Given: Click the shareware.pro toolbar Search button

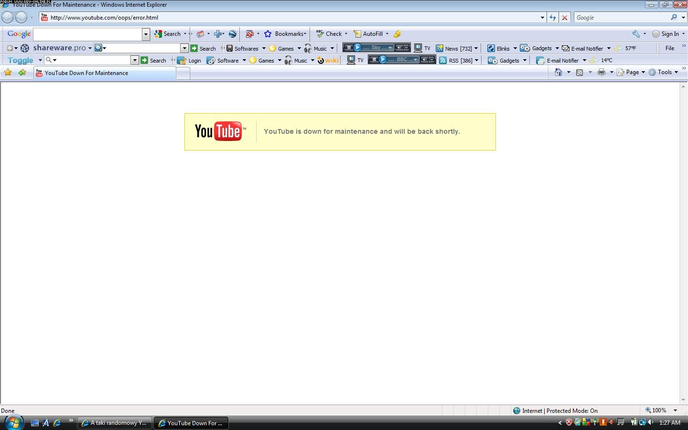Looking at the screenshot, I should pyautogui.click(x=203, y=48).
